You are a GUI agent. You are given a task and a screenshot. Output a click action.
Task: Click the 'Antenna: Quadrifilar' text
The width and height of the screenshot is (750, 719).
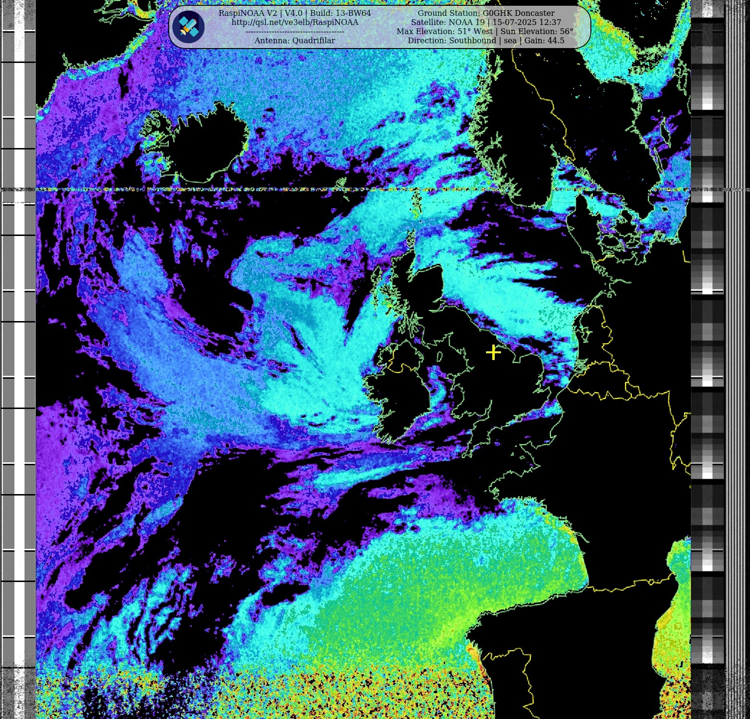coord(295,40)
